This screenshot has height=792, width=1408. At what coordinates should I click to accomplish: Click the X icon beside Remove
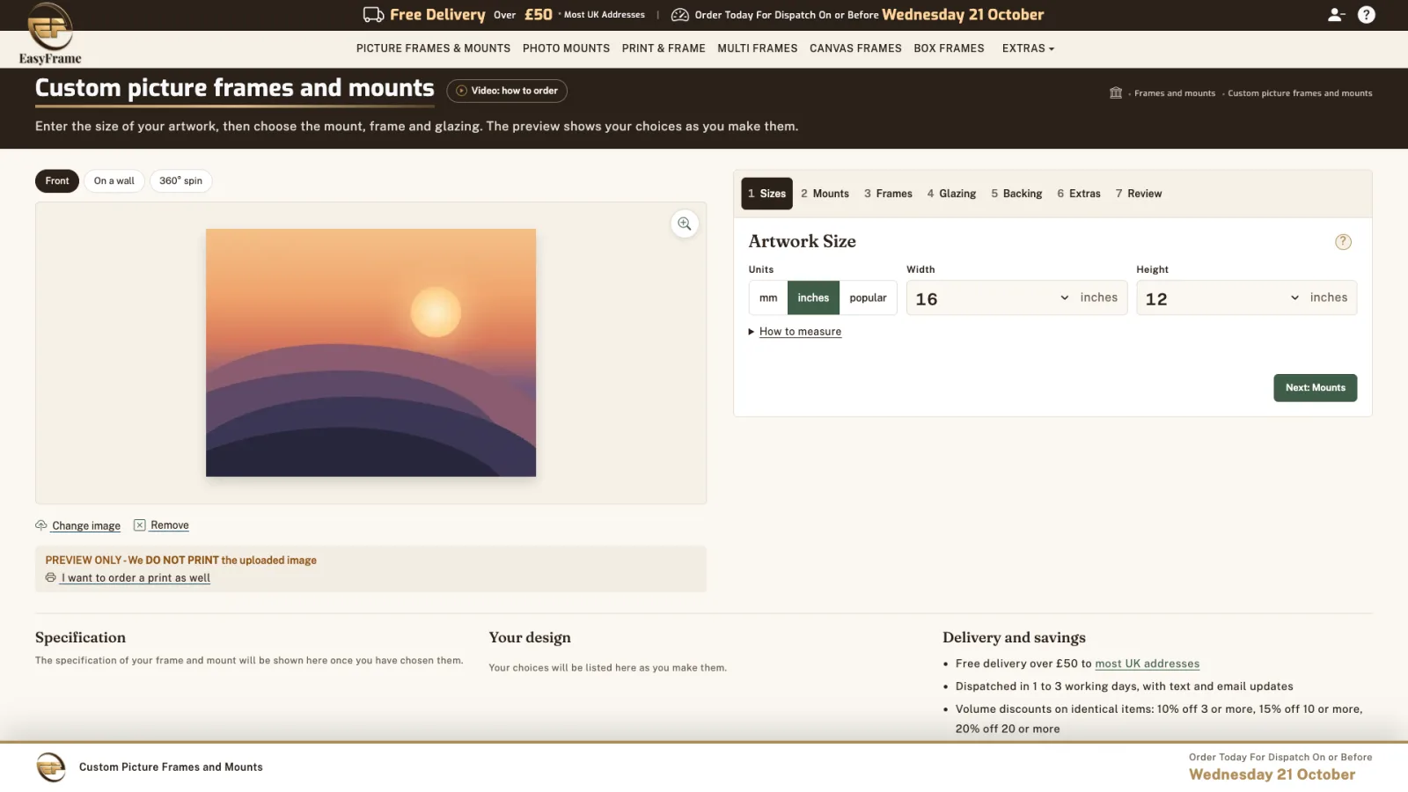click(139, 525)
